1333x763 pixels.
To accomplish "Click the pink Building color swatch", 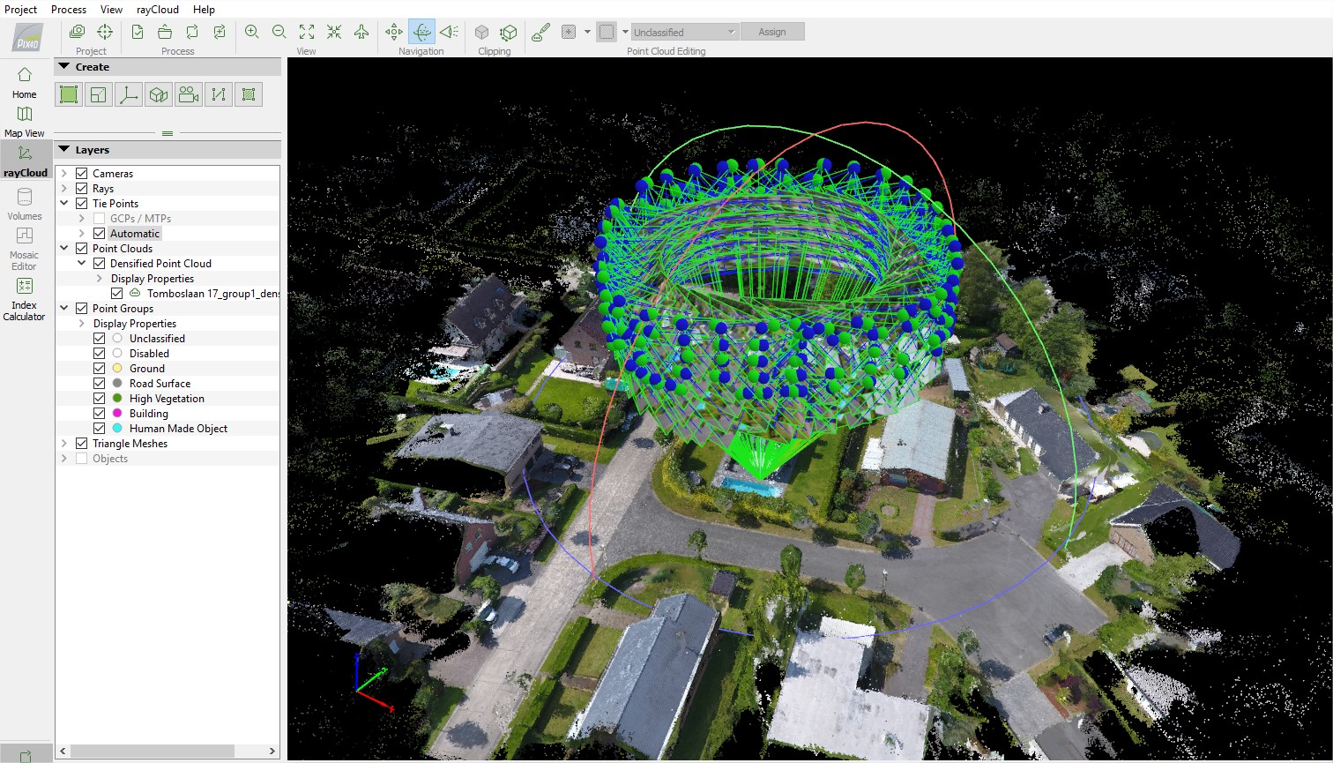I will [117, 414].
